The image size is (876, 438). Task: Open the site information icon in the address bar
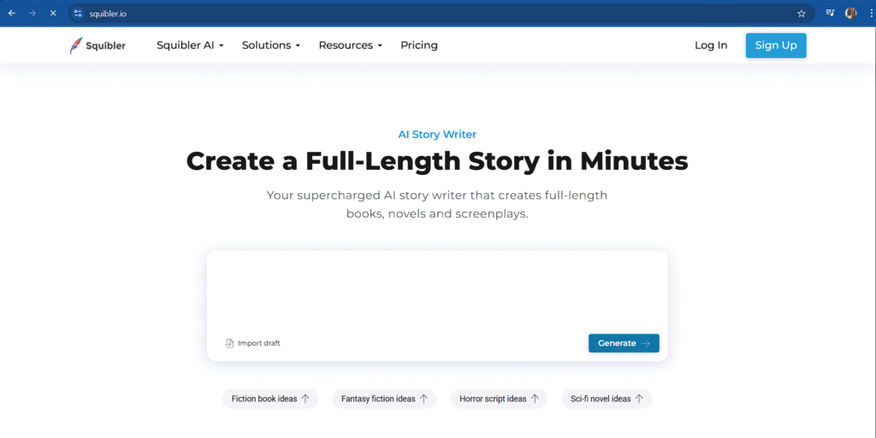coord(78,14)
